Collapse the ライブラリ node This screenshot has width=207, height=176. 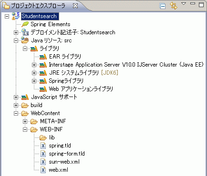tap(25, 49)
